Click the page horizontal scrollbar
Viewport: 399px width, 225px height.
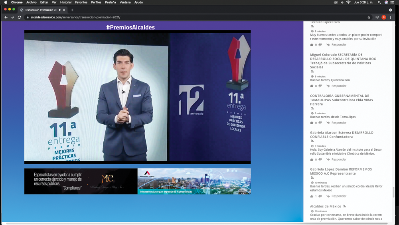tap(197, 223)
